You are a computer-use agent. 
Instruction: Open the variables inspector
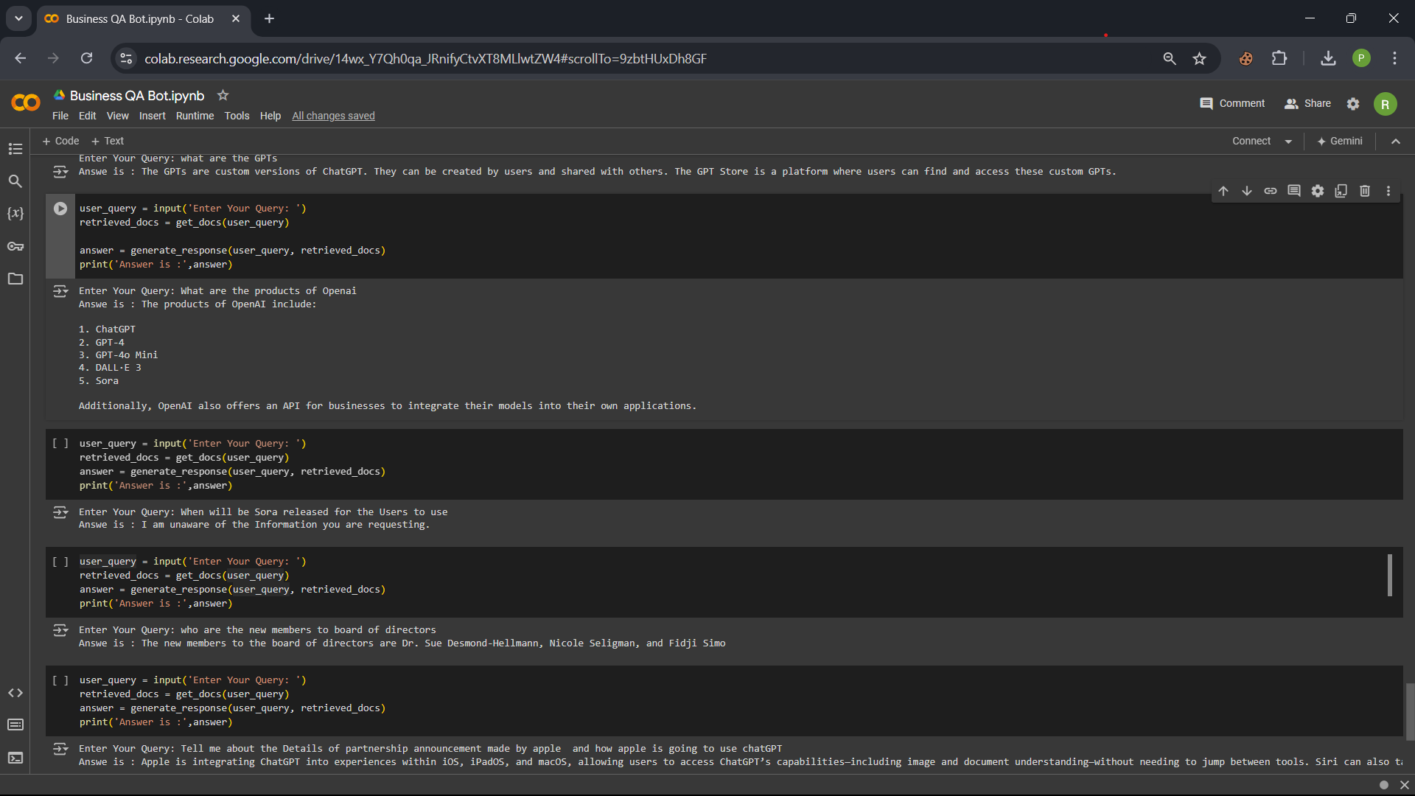pos(15,214)
